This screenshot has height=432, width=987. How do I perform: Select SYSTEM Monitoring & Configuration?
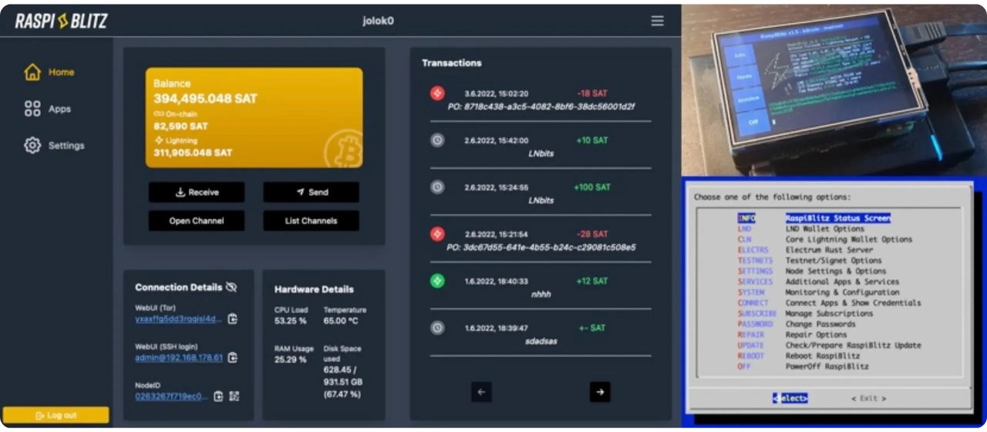(819, 292)
